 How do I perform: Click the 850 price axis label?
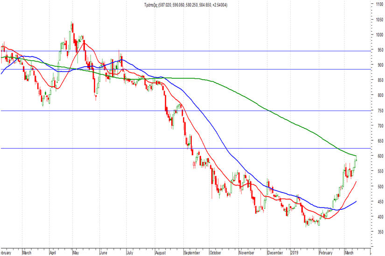(380, 80)
